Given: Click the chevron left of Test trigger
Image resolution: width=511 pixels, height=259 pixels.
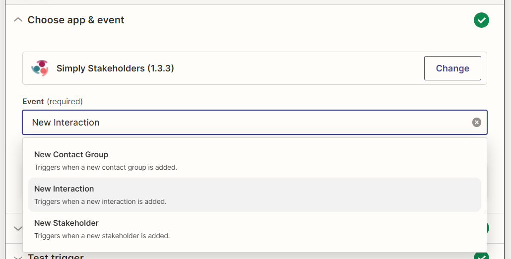Looking at the screenshot, I should 18,257.
